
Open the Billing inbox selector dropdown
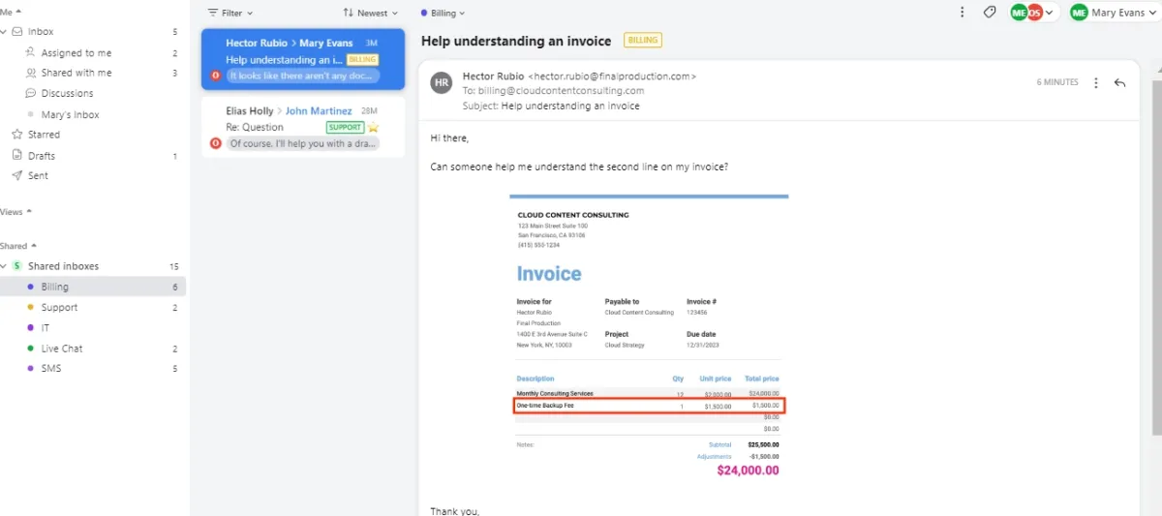[443, 14]
